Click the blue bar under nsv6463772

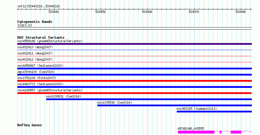(x=134, y=87)
